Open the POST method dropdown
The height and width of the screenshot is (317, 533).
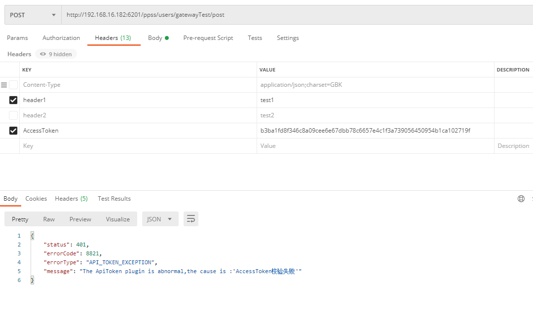pyautogui.click(x=33, y=15)
